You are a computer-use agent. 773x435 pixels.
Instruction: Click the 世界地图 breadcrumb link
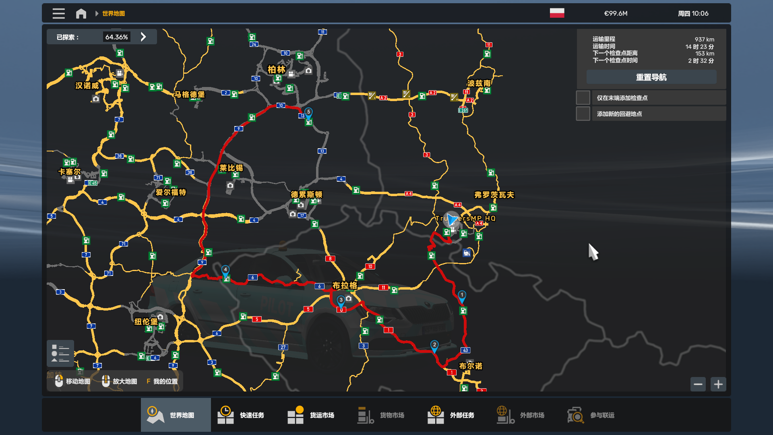(x=114, y=13)
